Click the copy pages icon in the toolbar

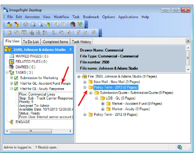(57, 24)
